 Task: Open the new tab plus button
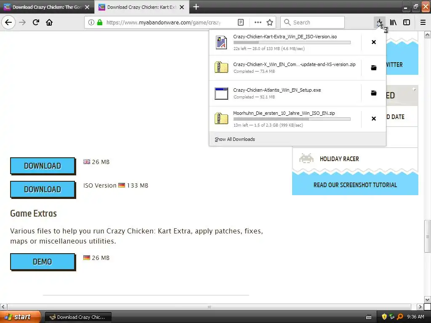coord(196,7)
